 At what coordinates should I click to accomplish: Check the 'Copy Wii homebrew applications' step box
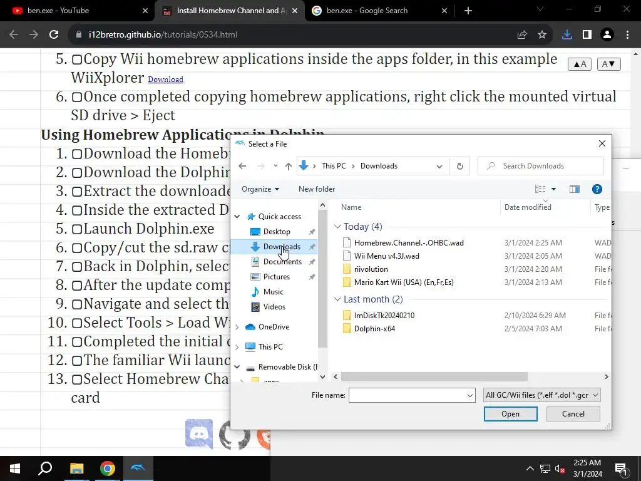77,59
